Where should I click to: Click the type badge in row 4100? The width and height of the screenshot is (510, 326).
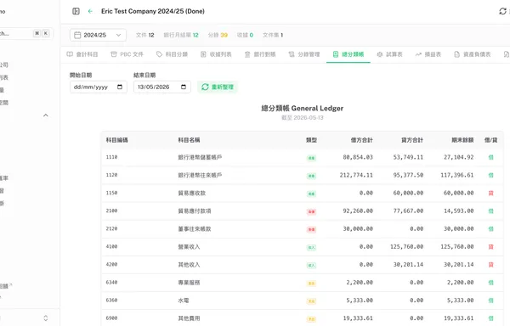[311, 247]
